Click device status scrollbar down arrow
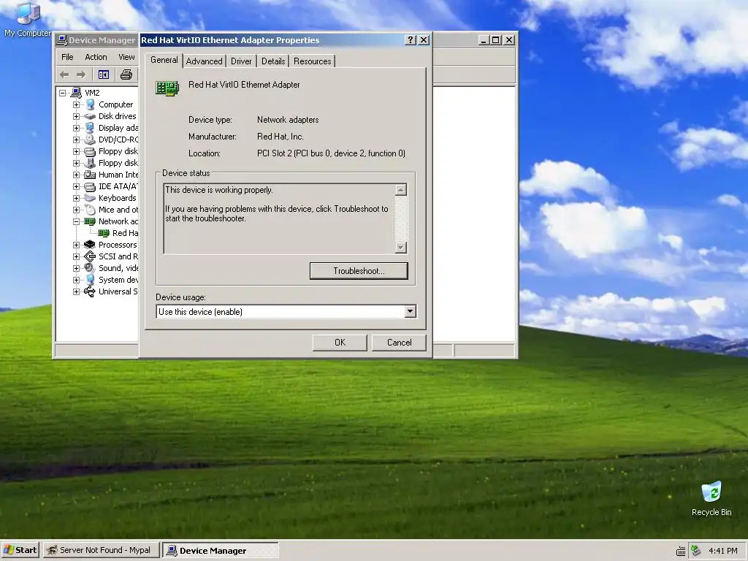 pos(401,247)
